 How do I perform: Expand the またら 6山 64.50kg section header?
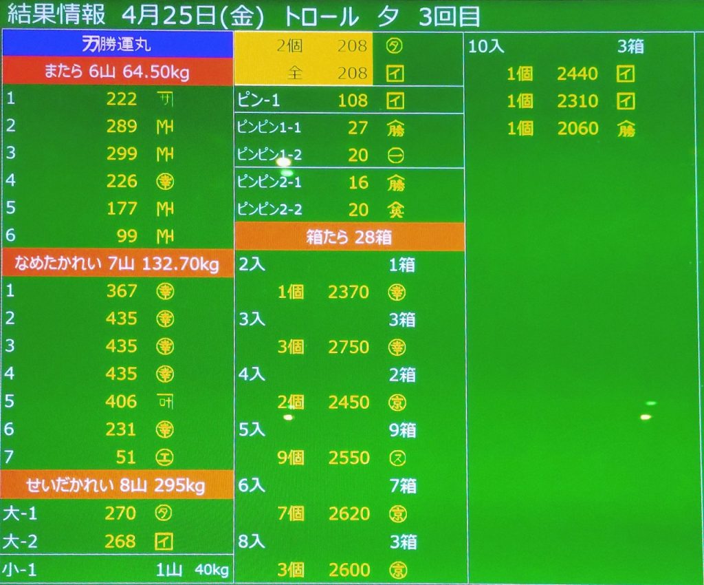point(117,72)
